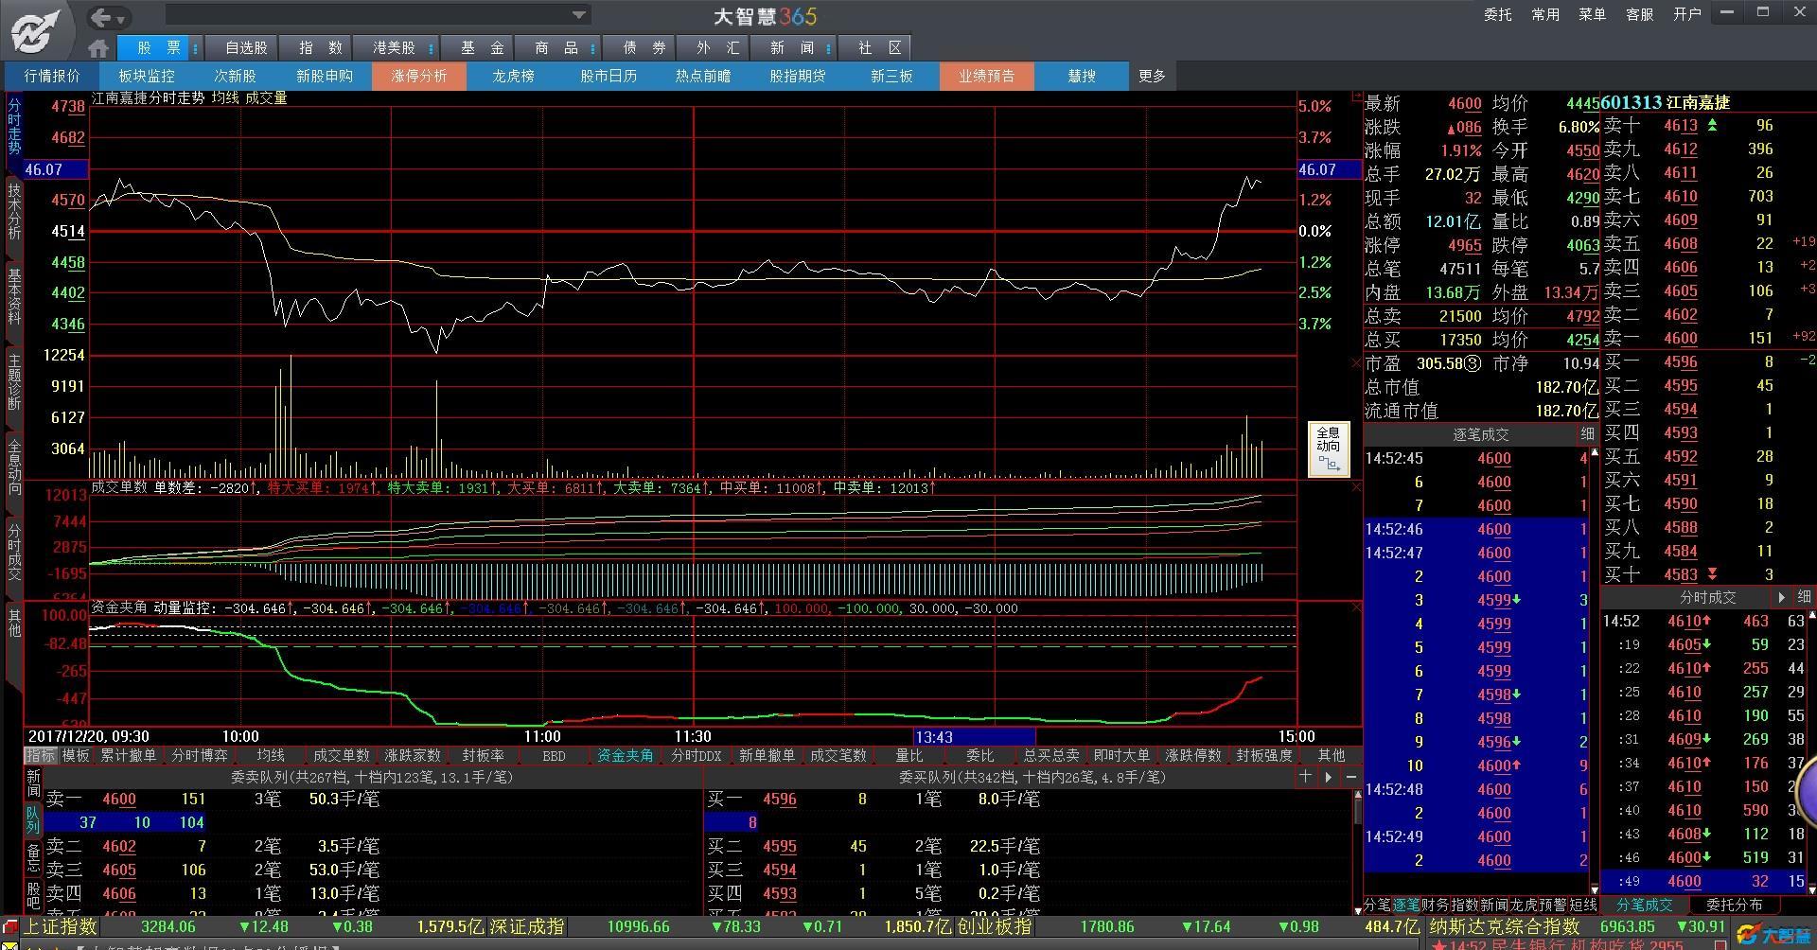
Task: Select the 龙虎 bottom tab
Action: [1524, 906]
